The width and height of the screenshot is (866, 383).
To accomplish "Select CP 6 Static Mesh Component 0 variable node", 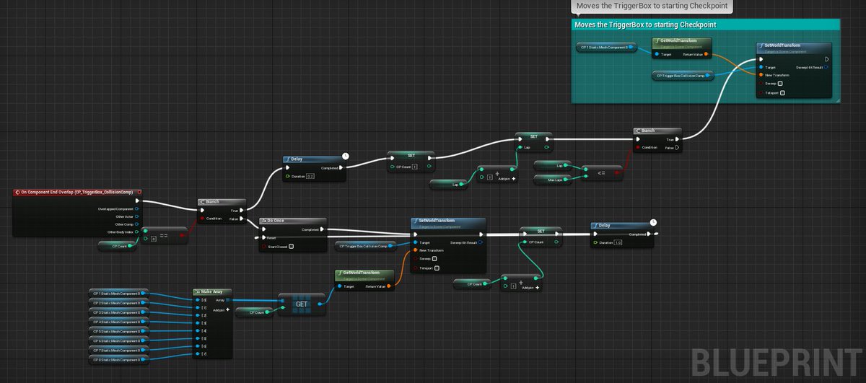I will 120,340.
